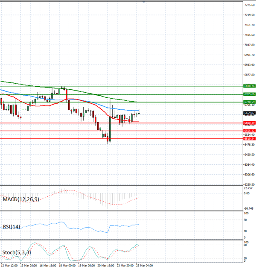Click the 6659.87 current price label
The width and height of the screenshot is (256, 269).
click(249, 113)
